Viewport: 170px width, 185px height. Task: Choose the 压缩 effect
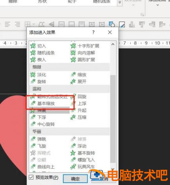79,117
